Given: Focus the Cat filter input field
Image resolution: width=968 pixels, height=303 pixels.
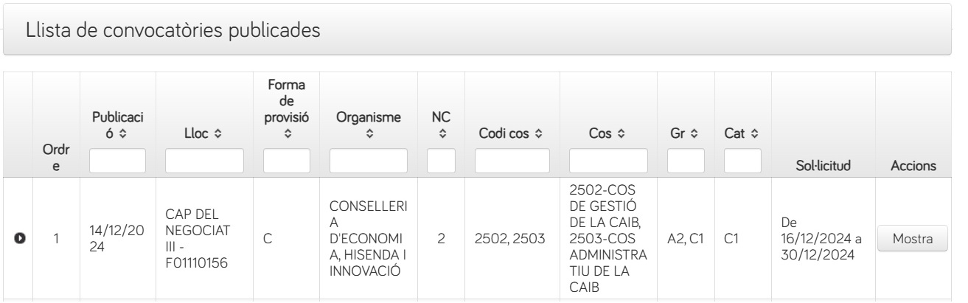Looking at the screenshot, I should pos(741,161).
